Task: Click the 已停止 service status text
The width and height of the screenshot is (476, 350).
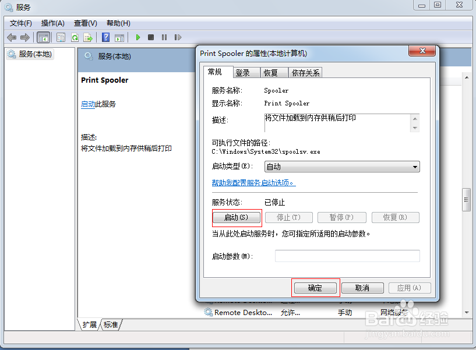Action: 275,203
